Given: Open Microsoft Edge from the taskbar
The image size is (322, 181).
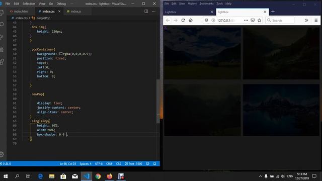Looking at the screenshot, I should pos(40,176).
